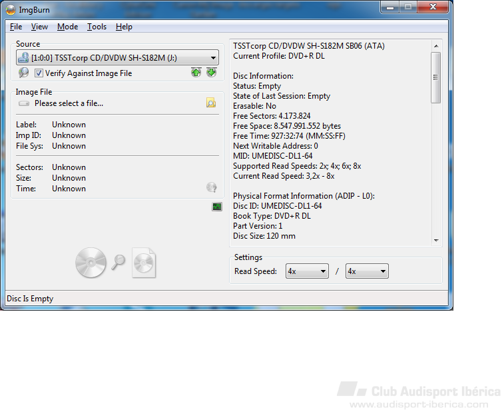Viewport: 502px width, 410px height.
Task: Click the image file document disc icon
Action: 144,263
